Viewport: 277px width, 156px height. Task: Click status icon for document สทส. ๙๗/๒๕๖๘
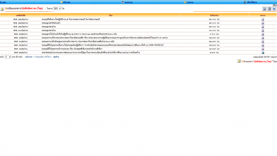coord(263,34)
